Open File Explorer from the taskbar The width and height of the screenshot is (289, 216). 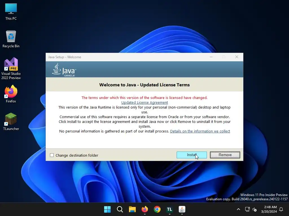(132, 209)
